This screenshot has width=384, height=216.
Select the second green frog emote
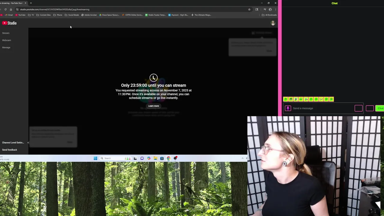click(291, 99)
